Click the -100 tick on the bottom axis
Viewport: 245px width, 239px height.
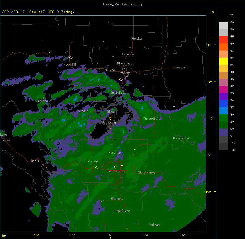pyautogui.click(x=36, y=235)
